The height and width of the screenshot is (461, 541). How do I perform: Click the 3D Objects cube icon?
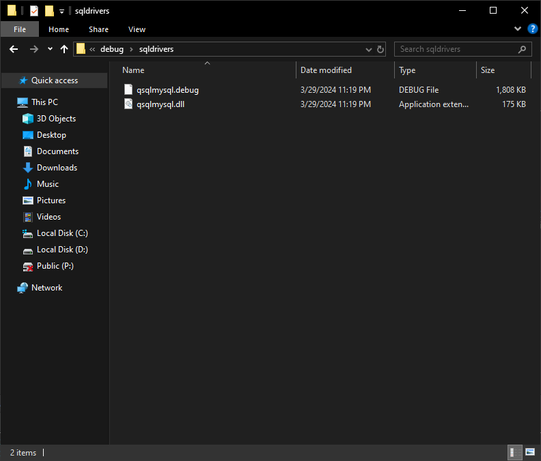(27, 119)
